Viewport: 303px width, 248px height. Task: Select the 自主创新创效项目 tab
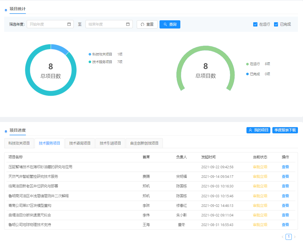[x=144, y=143]
